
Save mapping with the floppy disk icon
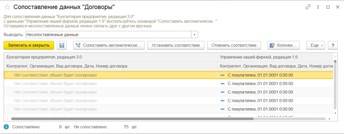point(62,45)
